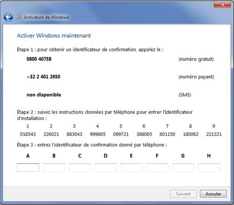Click installation ID group 099721
Image resolution: width=234 pixels, height=205 pixels.
click(121, 134)
